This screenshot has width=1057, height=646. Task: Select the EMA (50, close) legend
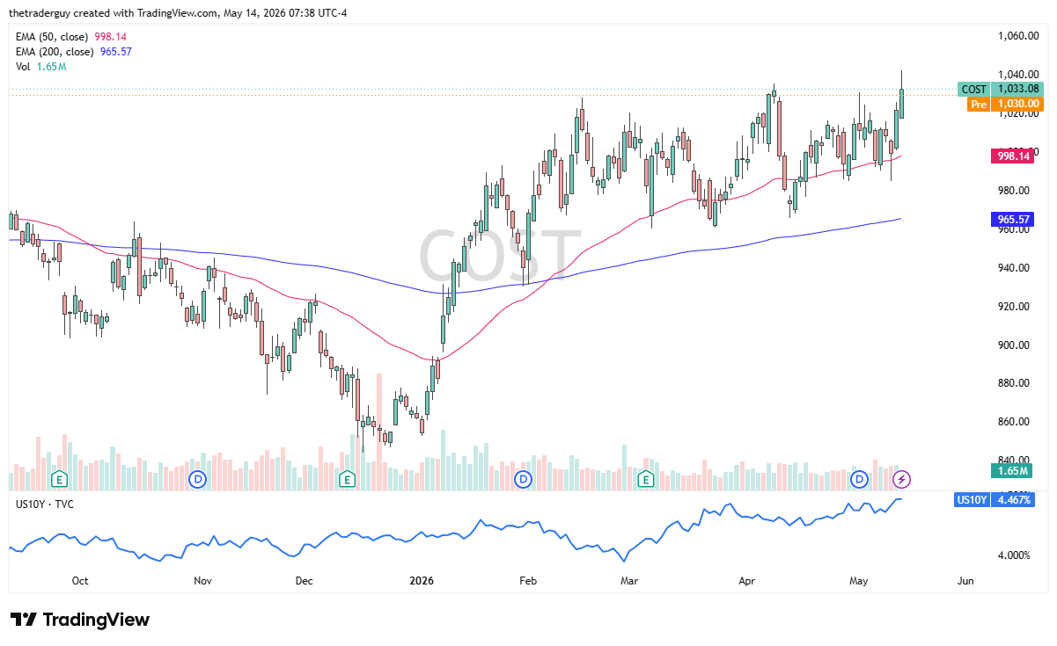coord(73,37)
